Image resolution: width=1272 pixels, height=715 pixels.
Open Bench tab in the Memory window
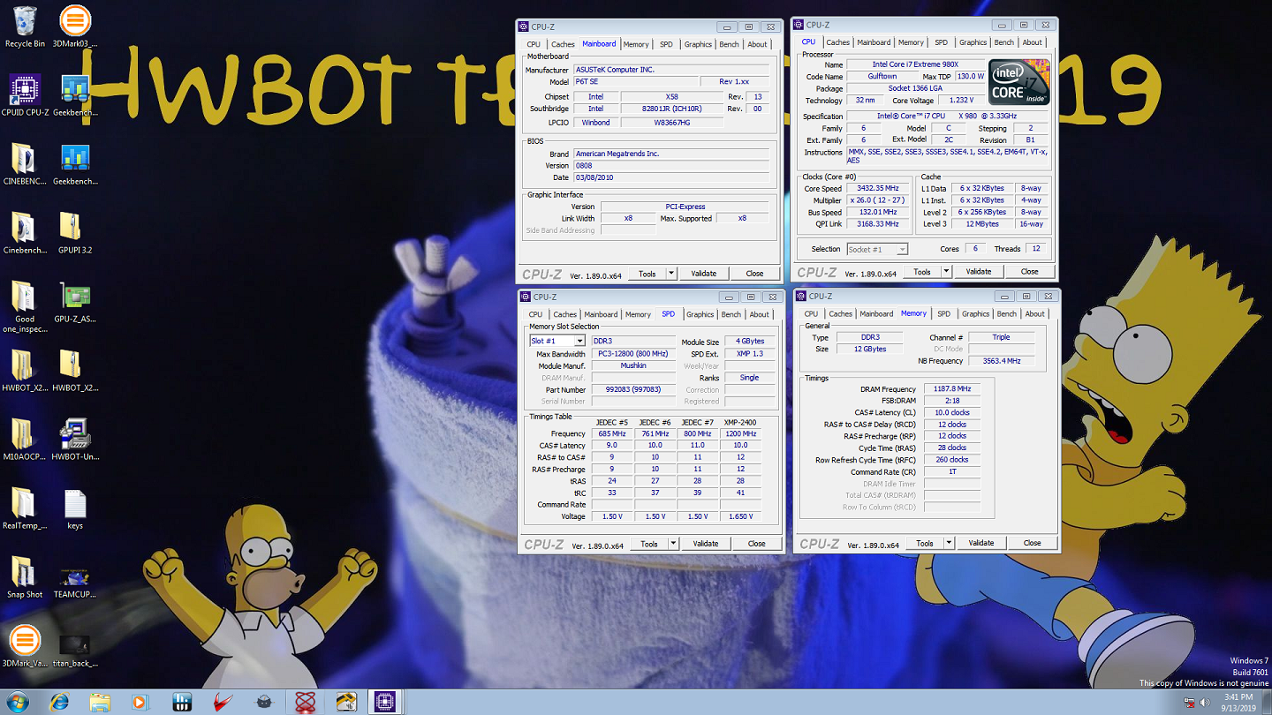pyautogui.click(x=1007, y=313)
